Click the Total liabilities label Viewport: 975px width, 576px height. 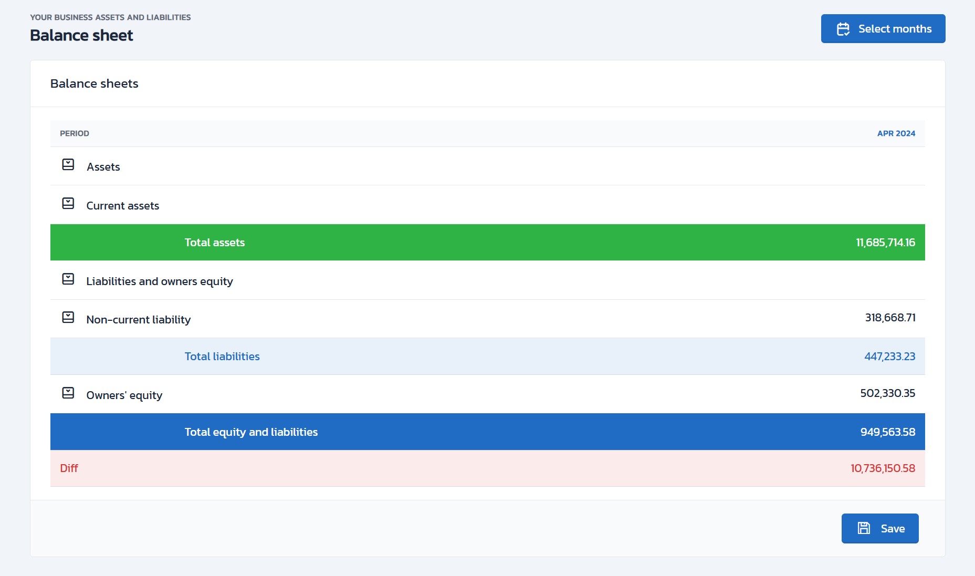222,357
